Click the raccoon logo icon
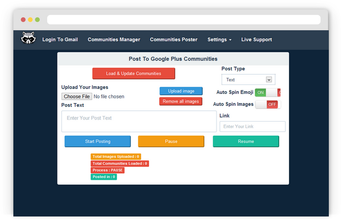Viewport: 341px width, 220px height. pyautogui.click(x=28, y=38)
